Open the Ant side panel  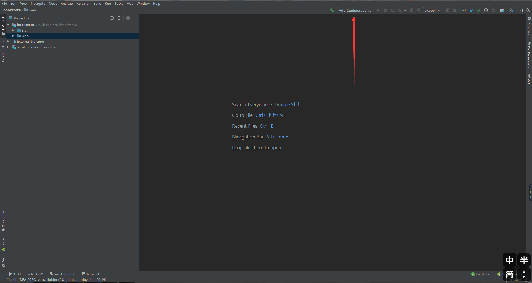click(x=529, y=79)
